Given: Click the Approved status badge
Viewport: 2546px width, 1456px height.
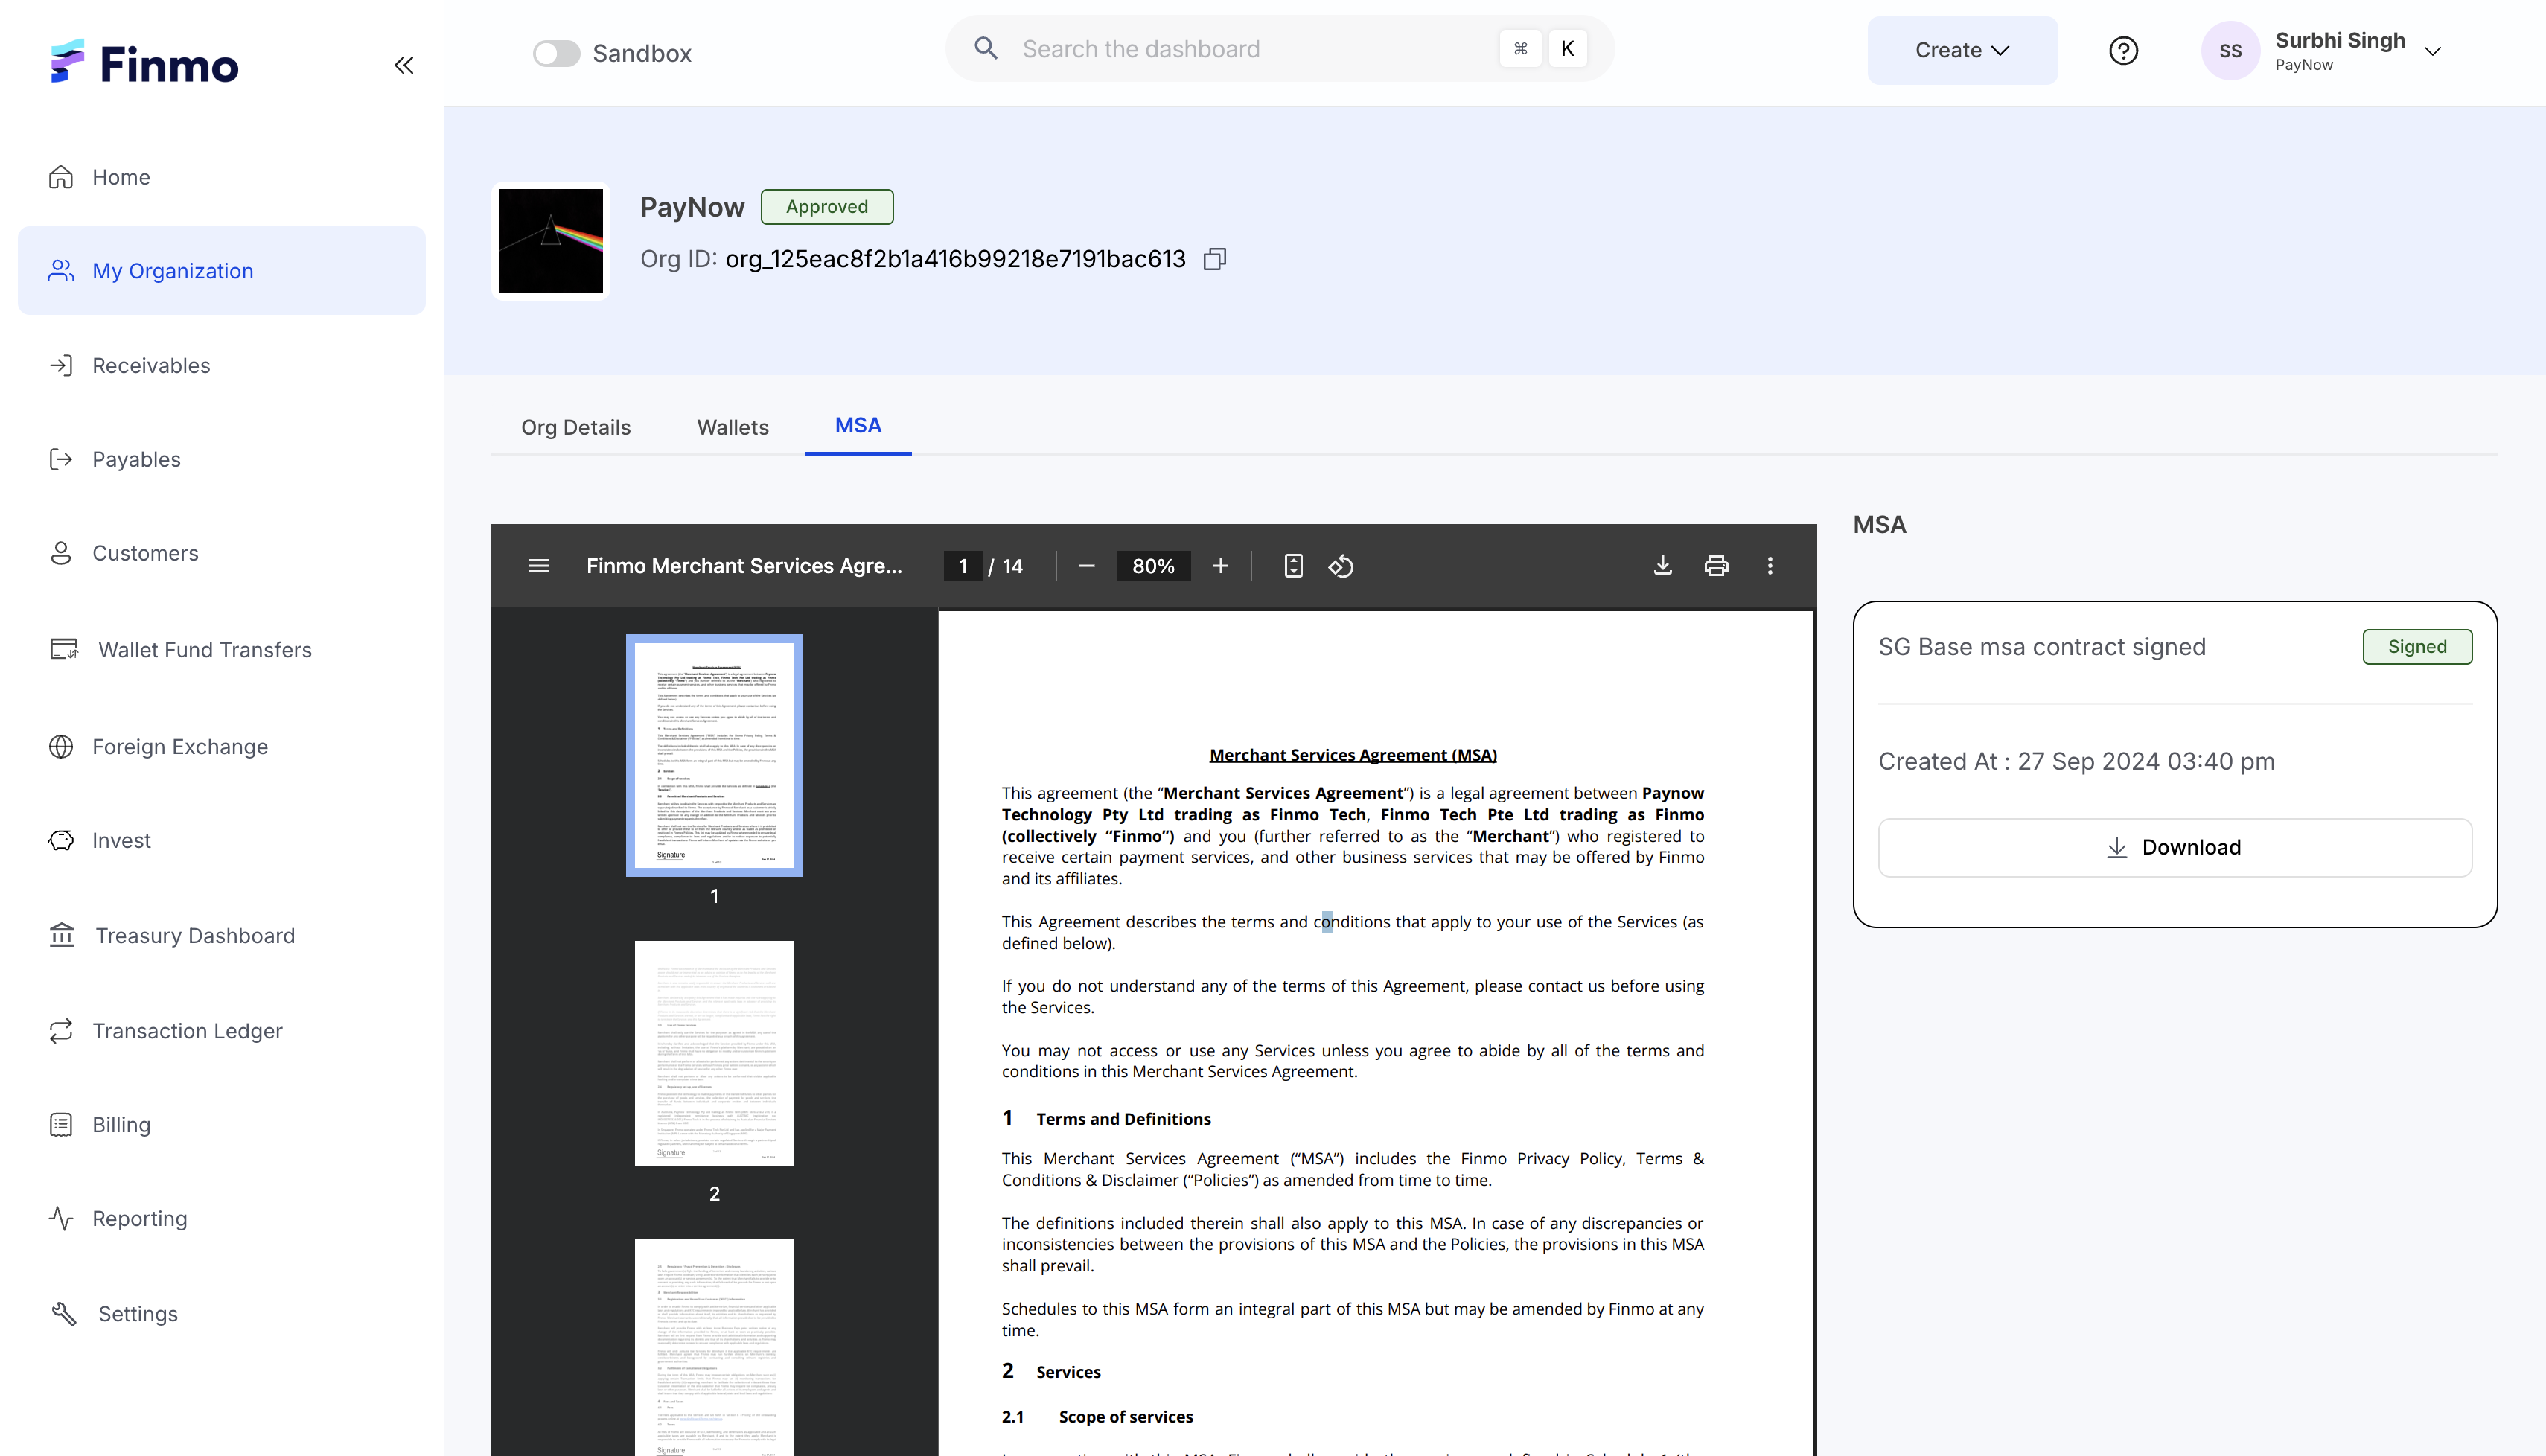Looking at the screenshot, I should [827, 207].
